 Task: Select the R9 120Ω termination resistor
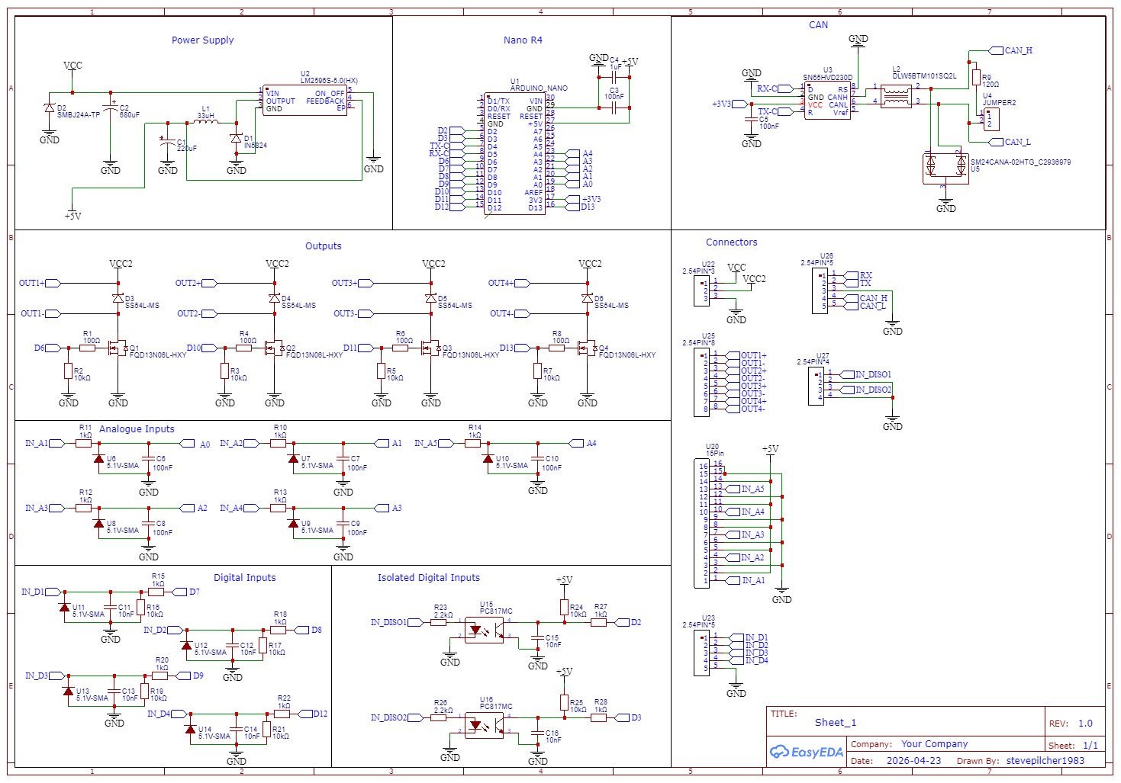[x=976, y=77]
